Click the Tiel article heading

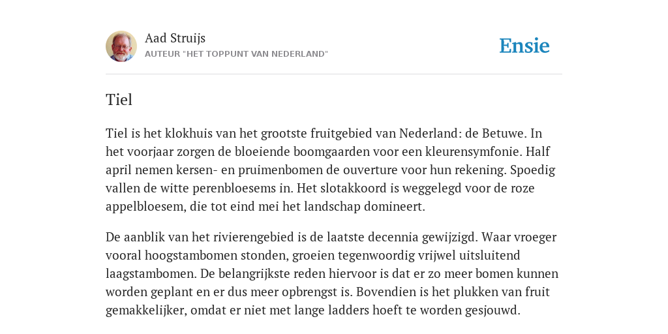pyautogui.click(x=119, y=100)
